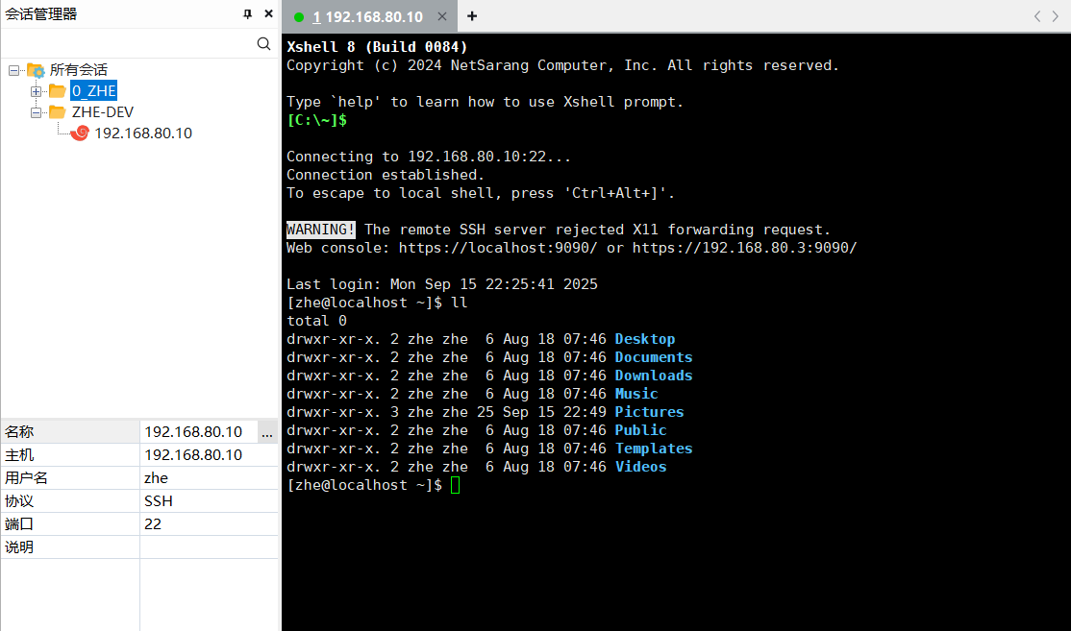This screenshot has height=631, width=1071.
Task: Collapse the ZHE-DEV folder
Action: tap(36, 112)
